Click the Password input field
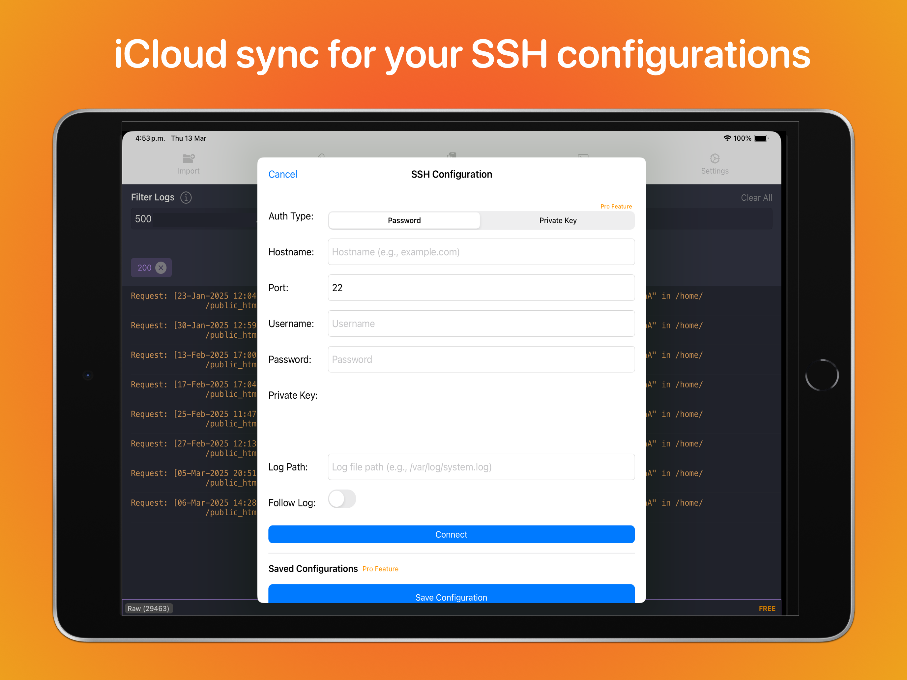This screenshot has height=680, width=907. pyautogui.click(x=482, y=359)
